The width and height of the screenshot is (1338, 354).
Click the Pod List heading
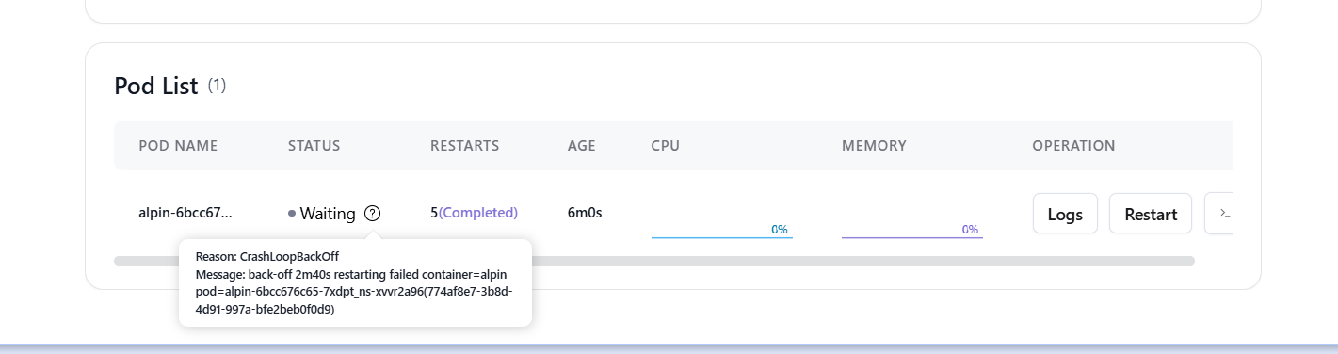[156, 87]
